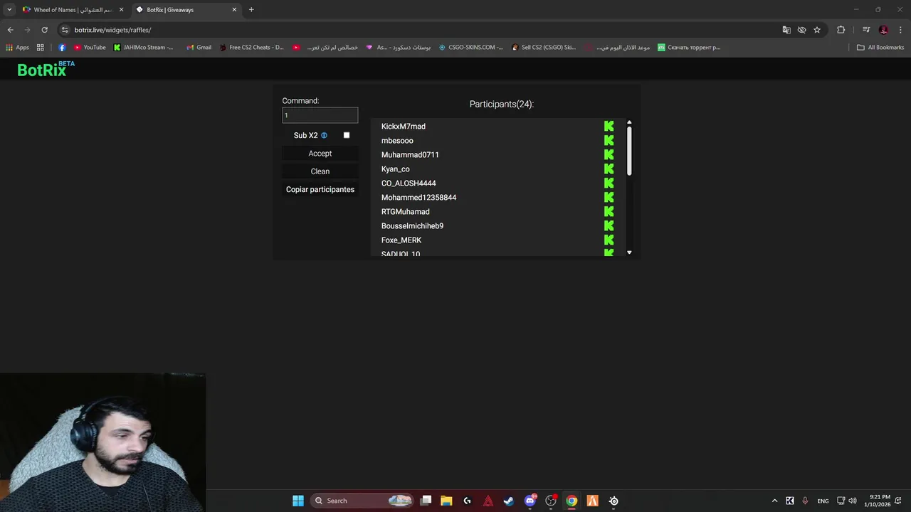Click the Kick icon beside KickxM7mad

(609, 126)
